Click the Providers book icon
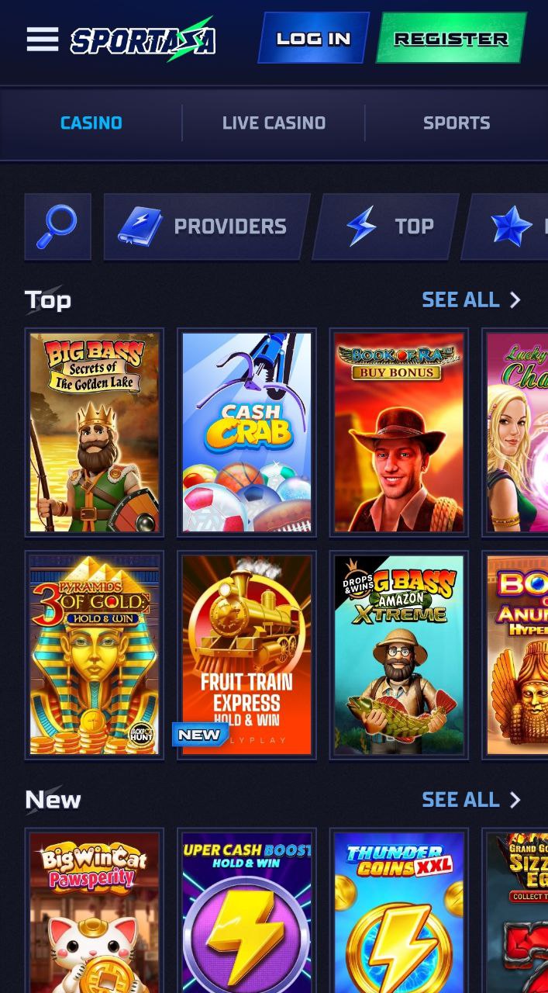Viewport: 548px width, 993px height. pyautogui.click(x=140, y=227)
